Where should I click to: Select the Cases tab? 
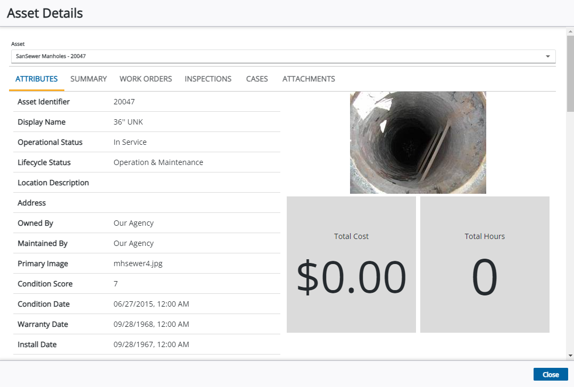tap(257, 79)
